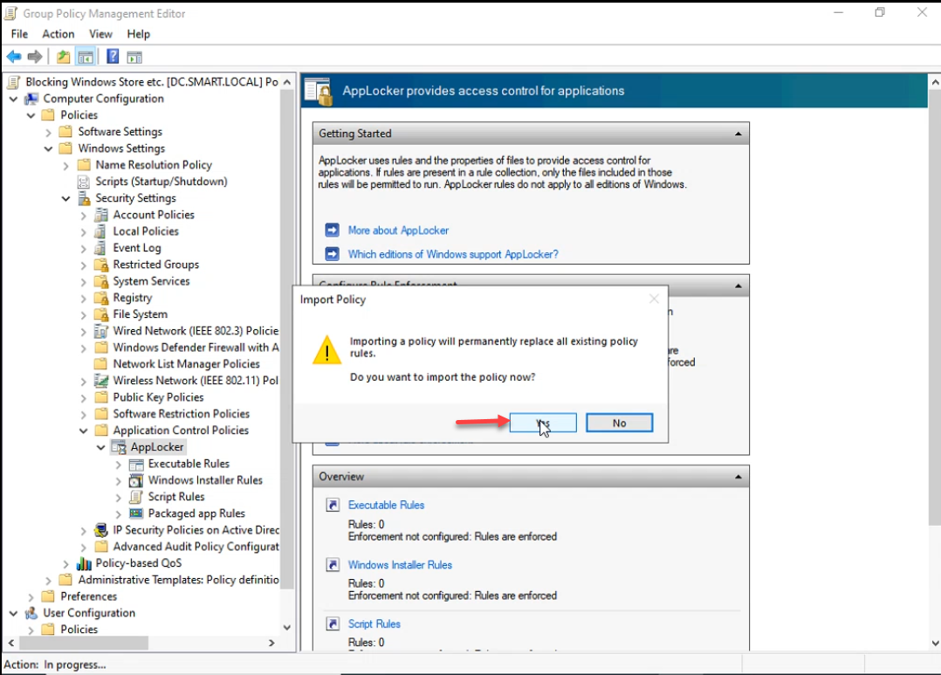Open the Script Rules overview link
Screen dimensions: 941x675
pos(374,624)
